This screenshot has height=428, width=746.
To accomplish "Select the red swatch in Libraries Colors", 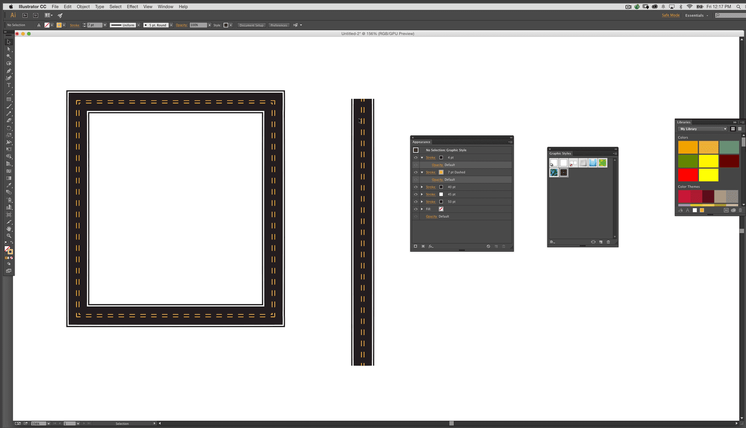I will (x=688, y=175).
